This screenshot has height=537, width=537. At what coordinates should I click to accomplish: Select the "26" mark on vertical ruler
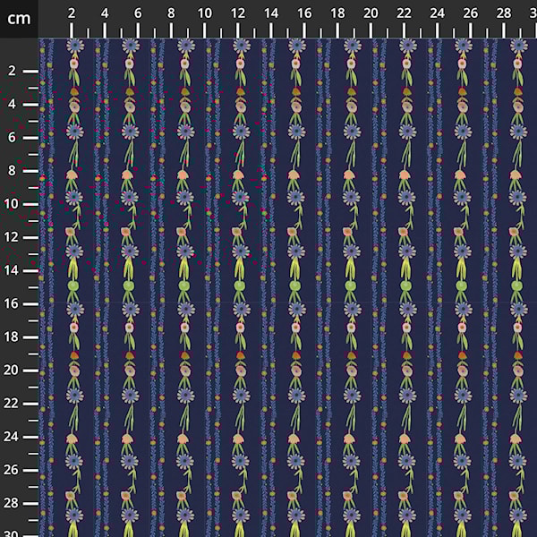(11, 470)
